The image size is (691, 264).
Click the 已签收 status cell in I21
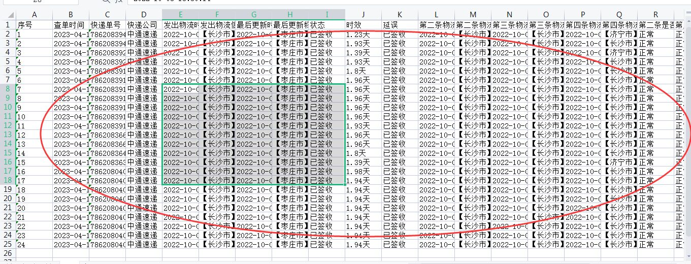point(326,208)
